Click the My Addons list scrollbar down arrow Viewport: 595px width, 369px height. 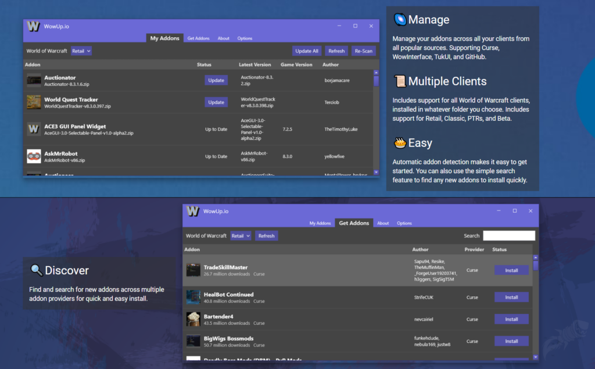coord(376,172)
